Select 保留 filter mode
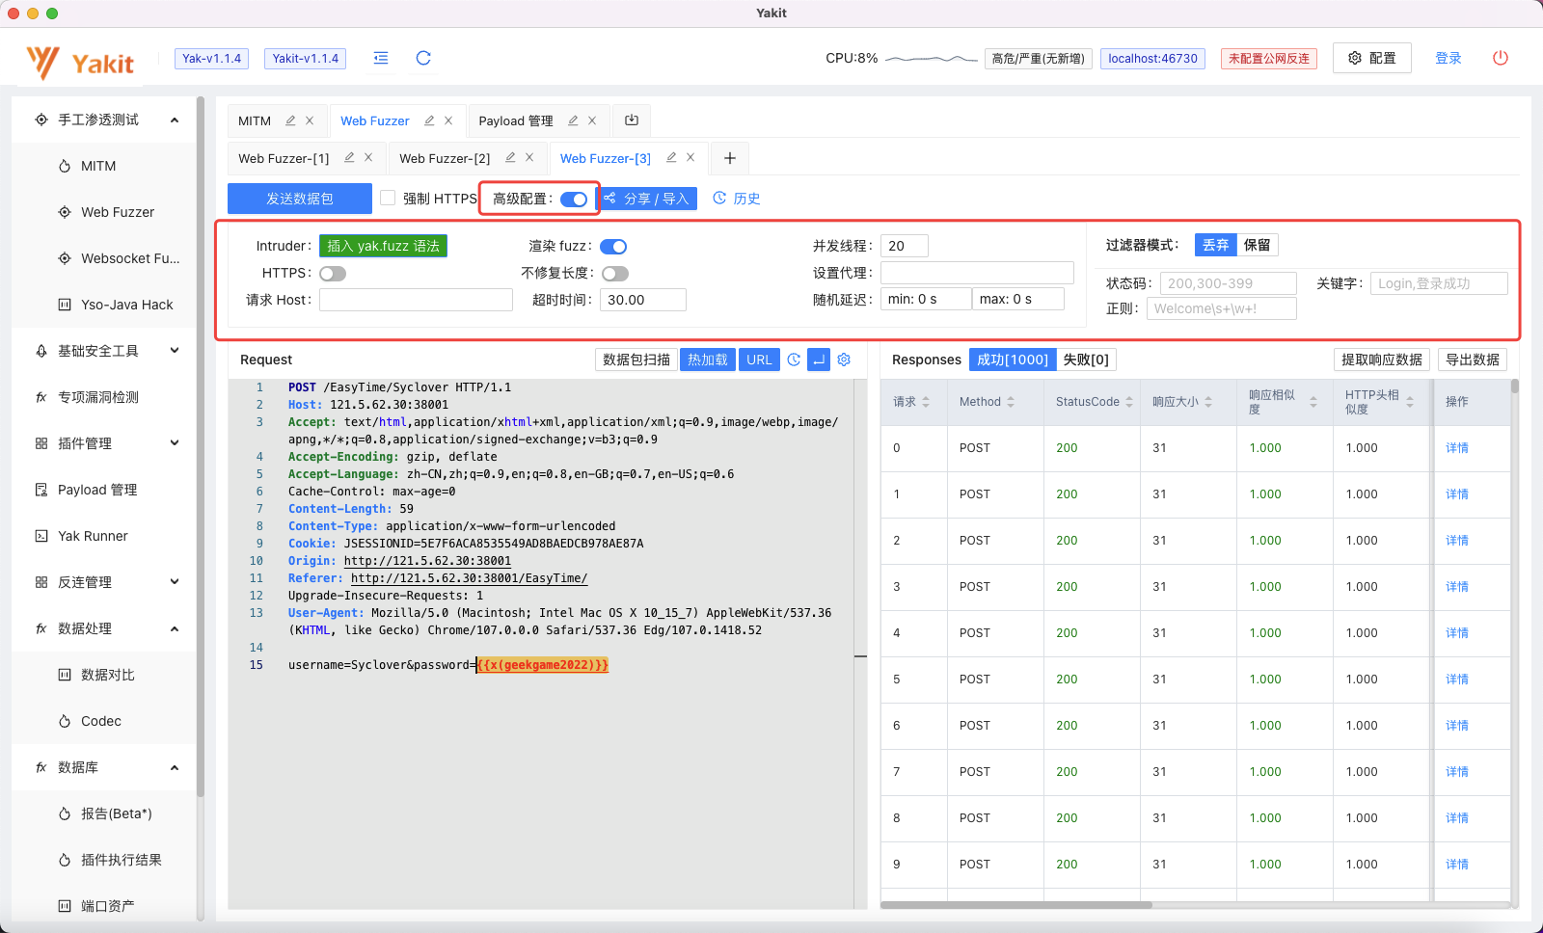 1258,245
